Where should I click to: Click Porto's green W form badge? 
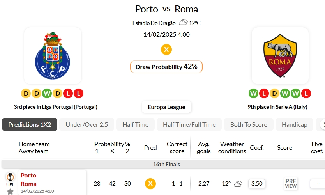point(47,94)
